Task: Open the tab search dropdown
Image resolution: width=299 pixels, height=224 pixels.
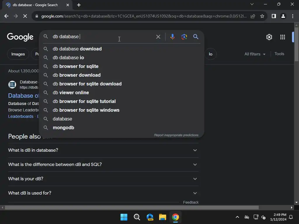Action: [x=252, y=4]
